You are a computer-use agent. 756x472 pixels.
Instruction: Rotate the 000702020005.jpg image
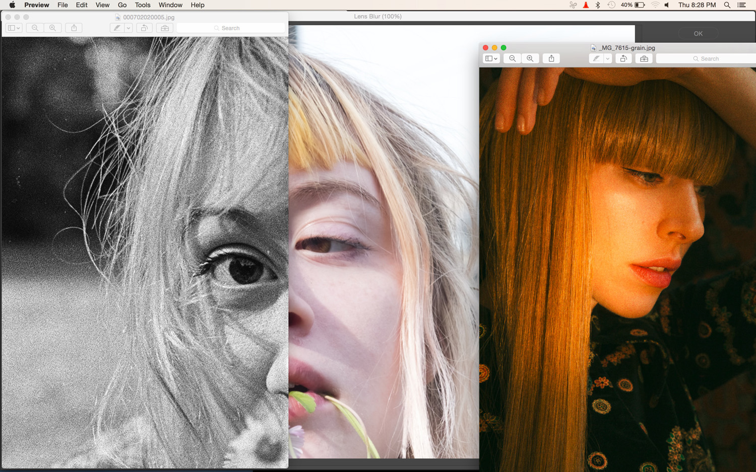coord(144,28)
